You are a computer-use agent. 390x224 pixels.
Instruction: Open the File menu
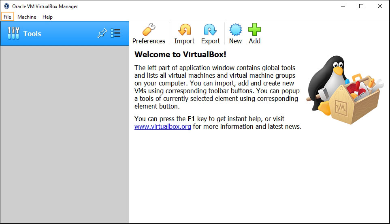[7, 17]
